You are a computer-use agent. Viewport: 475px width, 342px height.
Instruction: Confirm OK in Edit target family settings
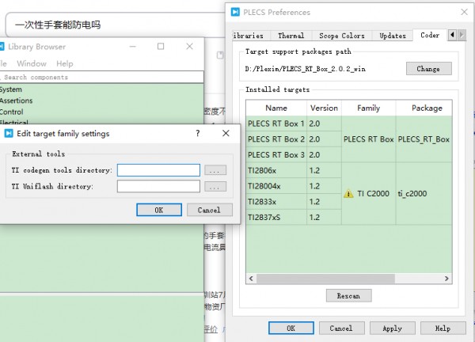(159, 210)
